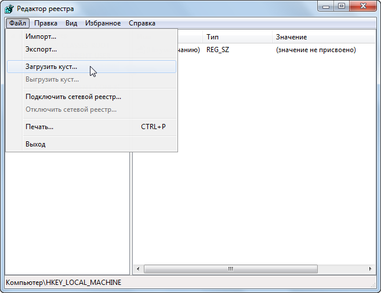Click Выход to exit the editor
The image size is (381, 293).
click(x=35, y=144)
